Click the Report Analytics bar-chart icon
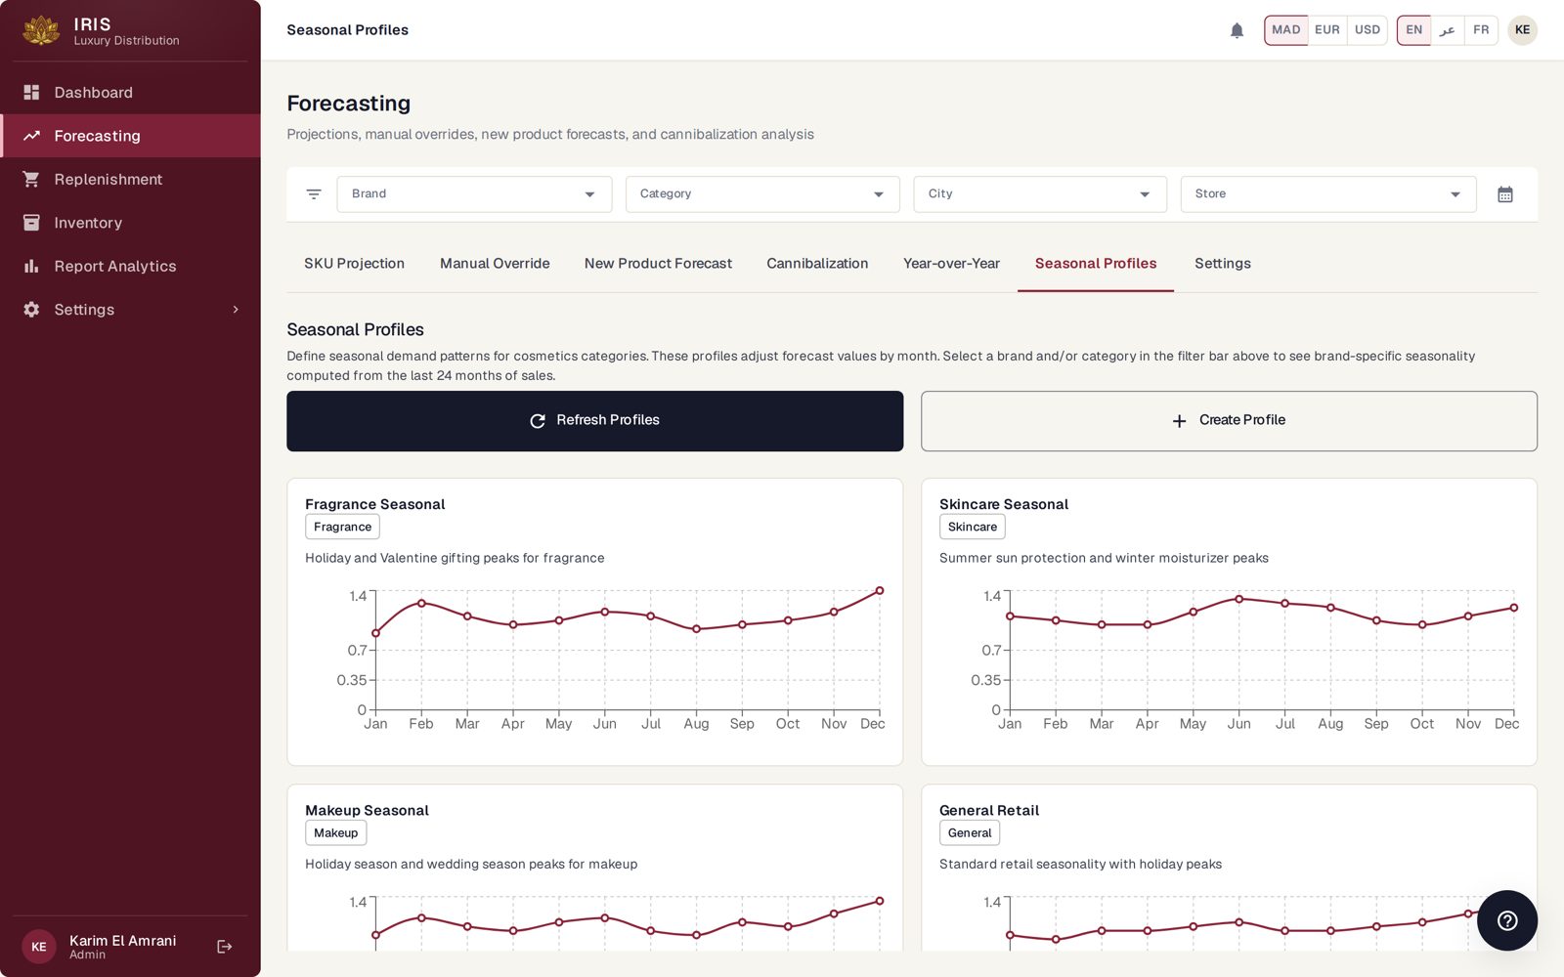The width and height of the screenshot is (1564, 977). pyautogui.click(x=31, y=266)
